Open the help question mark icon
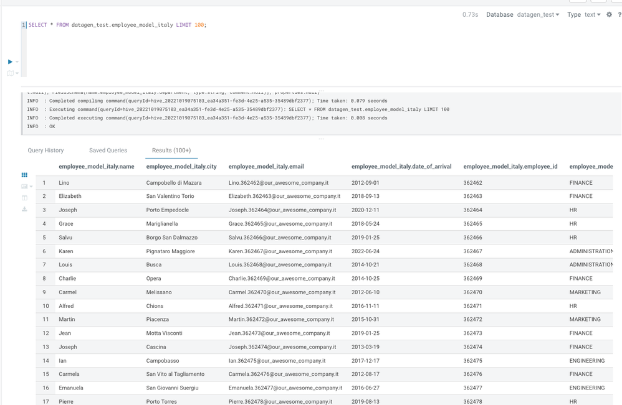622x405 pixels. point(620,15)
